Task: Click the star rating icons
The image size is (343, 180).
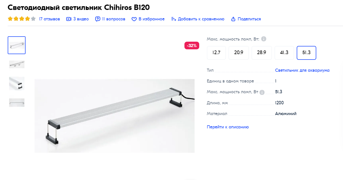Action: point(22,19)
